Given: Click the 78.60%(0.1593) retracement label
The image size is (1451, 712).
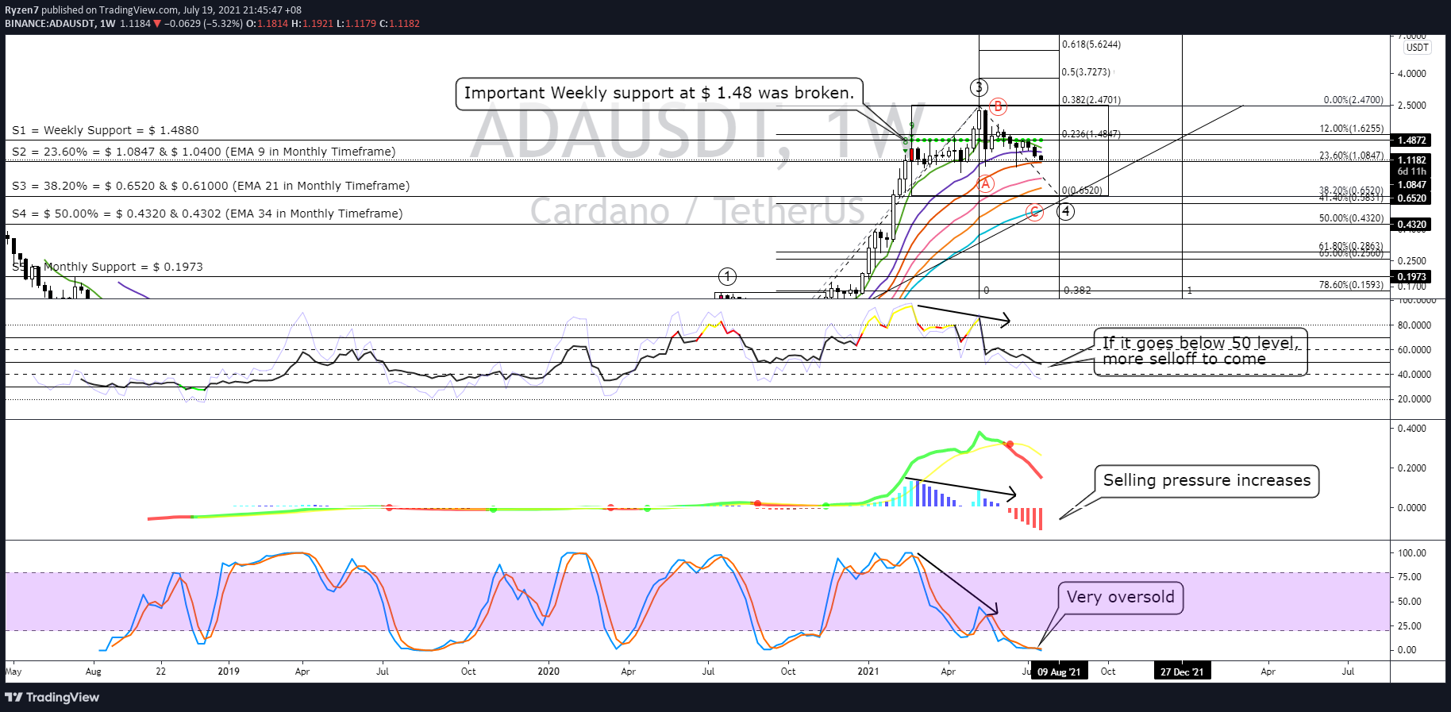Looking at the screenshot, I should point(1352,284).
